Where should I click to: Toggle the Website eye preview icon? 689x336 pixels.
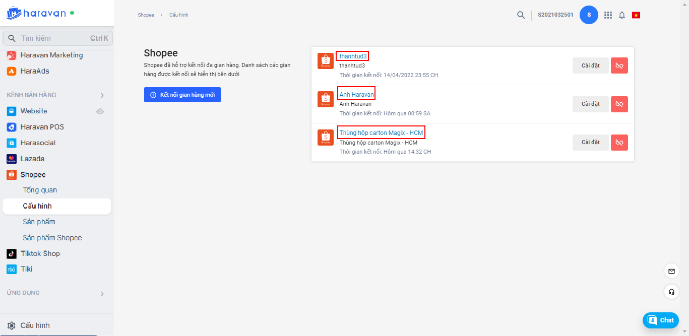pyautogui.click(x=100, y=111)
